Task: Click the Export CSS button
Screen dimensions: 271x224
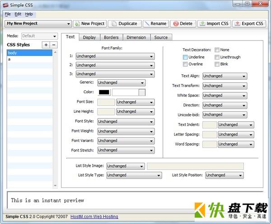Action: 249,23
